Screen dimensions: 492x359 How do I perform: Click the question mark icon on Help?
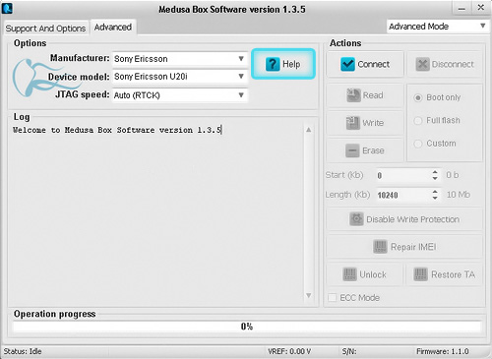pos(273,64)
